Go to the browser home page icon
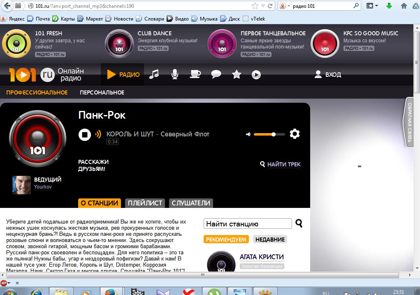 [x=404, y=6]
